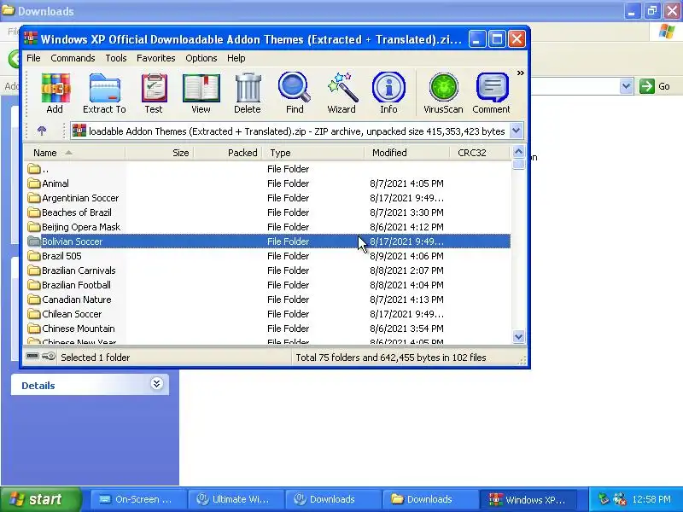The image size is (683, 512).
Task: Select the Animal folder
Action: coord(268,183)
